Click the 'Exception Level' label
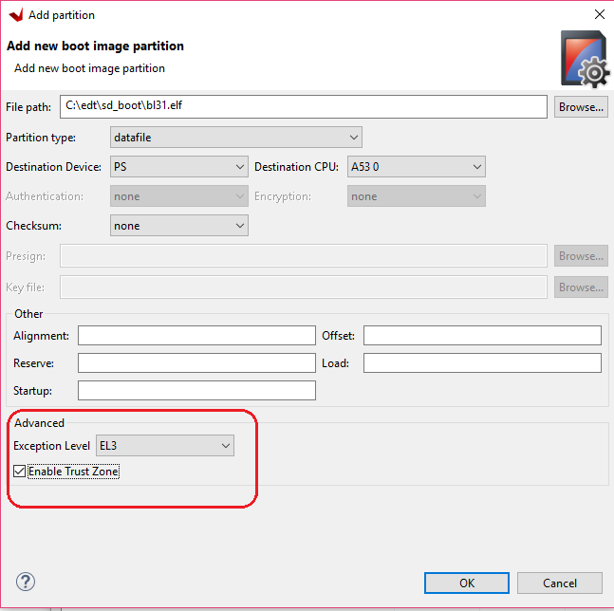Screen dimensions: 614x611 (51, 446)
